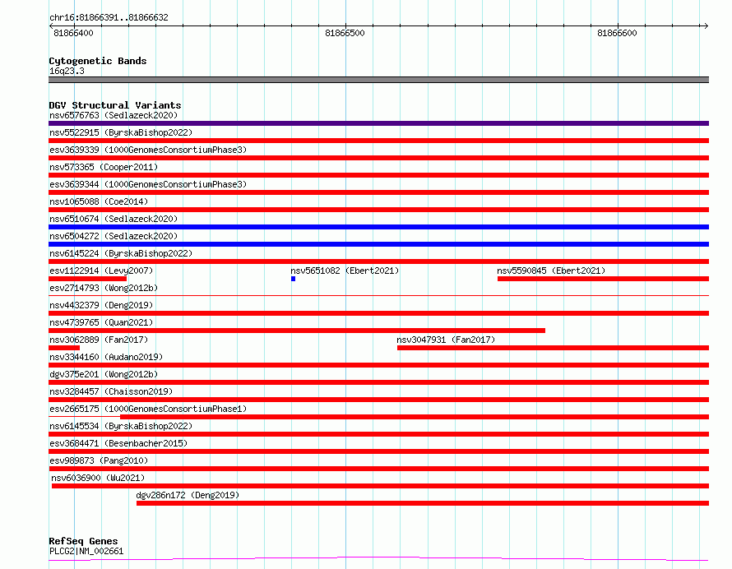The width and height of the screenshot is (732, 569).
Task: Open nsv3284457 (Chaisson2019) variant
Action: pyautogui.click(x=111, y=391)
